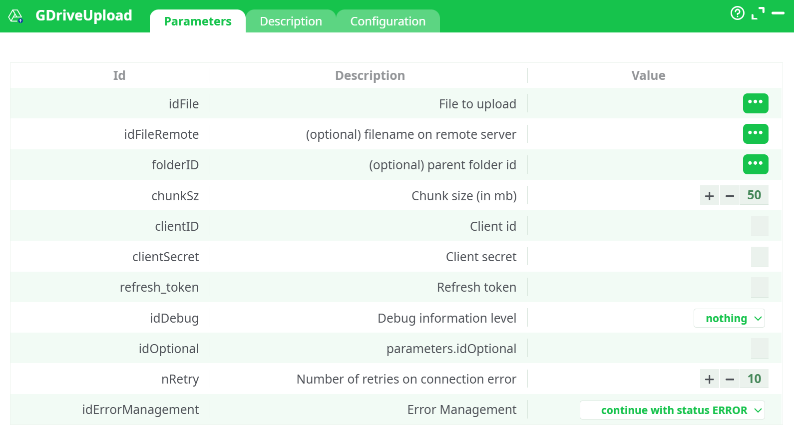Viewport: 794px width, 432px height.
Task: Click the idOptional value field
Action: [x=759, y=349]
